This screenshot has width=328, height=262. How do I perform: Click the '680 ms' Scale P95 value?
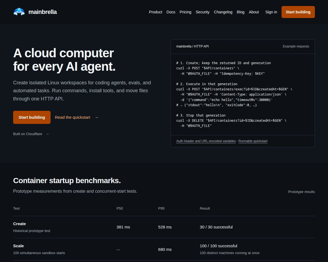pos(165,249)
